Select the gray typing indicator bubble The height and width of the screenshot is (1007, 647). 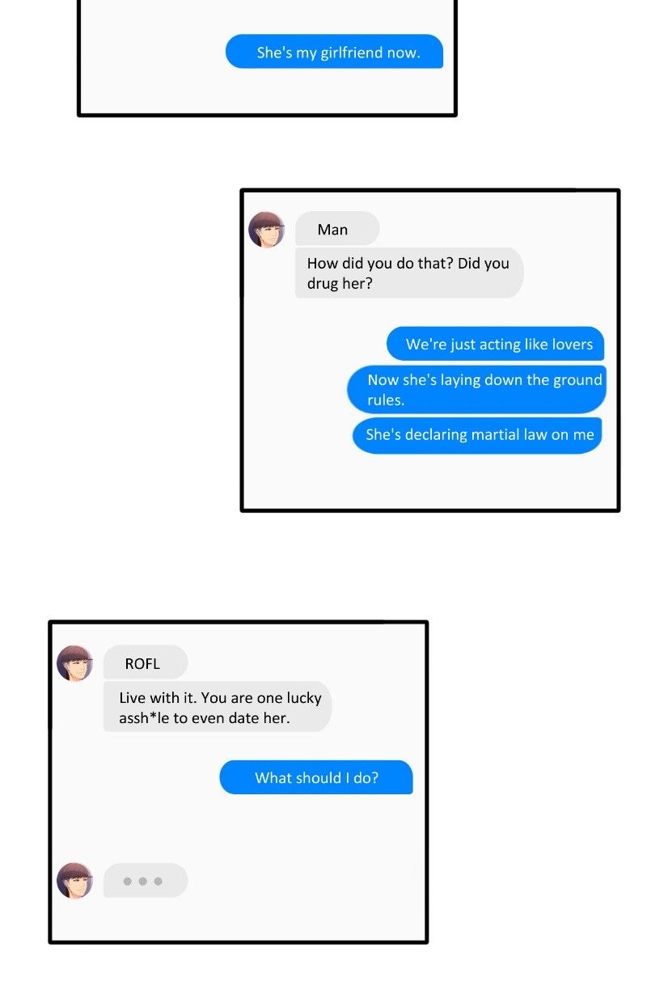[146, 880]
